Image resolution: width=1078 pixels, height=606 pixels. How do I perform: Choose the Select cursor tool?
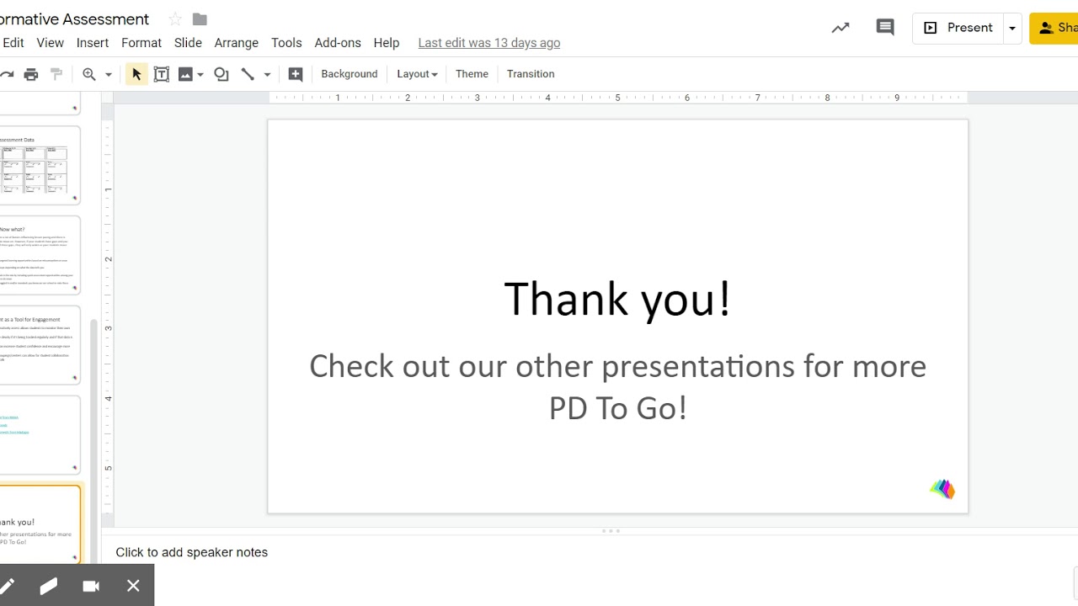(x=136, y=74)
